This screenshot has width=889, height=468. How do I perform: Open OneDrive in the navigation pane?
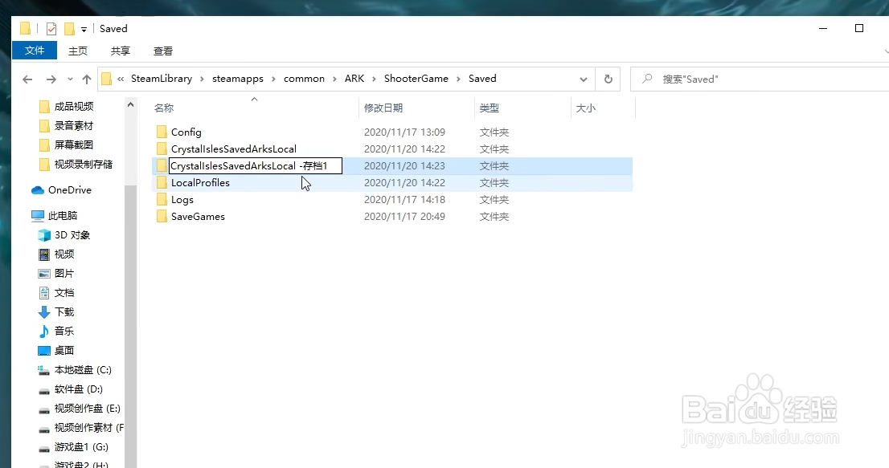coord(70,190)
